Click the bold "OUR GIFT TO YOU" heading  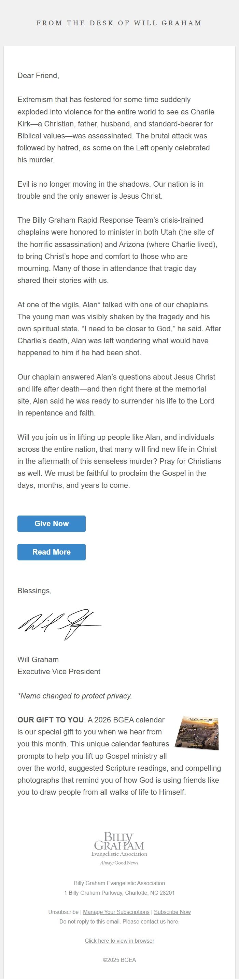tap(51, 720)
